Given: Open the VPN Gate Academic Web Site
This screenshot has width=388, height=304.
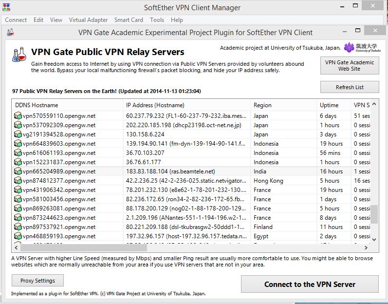Looking at the screenshot, I should [x=349, y=66].
